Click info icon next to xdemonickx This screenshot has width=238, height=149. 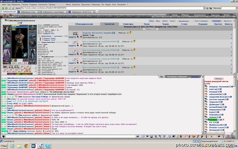pos(226,94)
